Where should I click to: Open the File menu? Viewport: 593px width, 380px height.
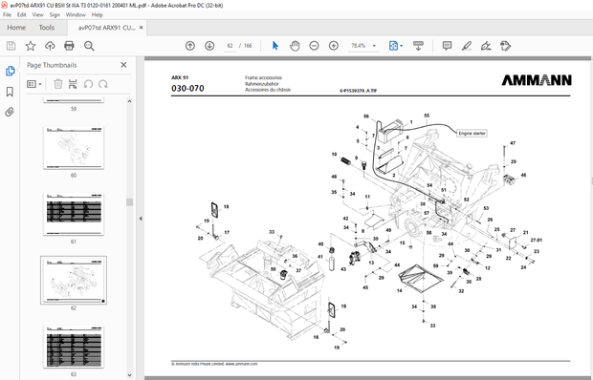point(8,14)
